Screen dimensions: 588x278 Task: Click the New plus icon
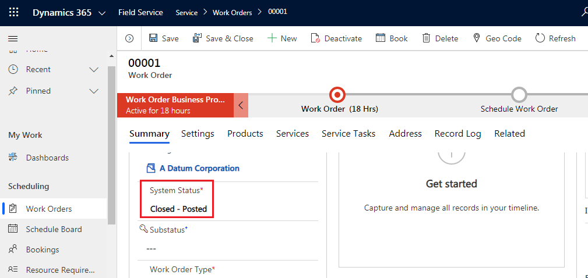pyautogui.click(x=272, y=38)
